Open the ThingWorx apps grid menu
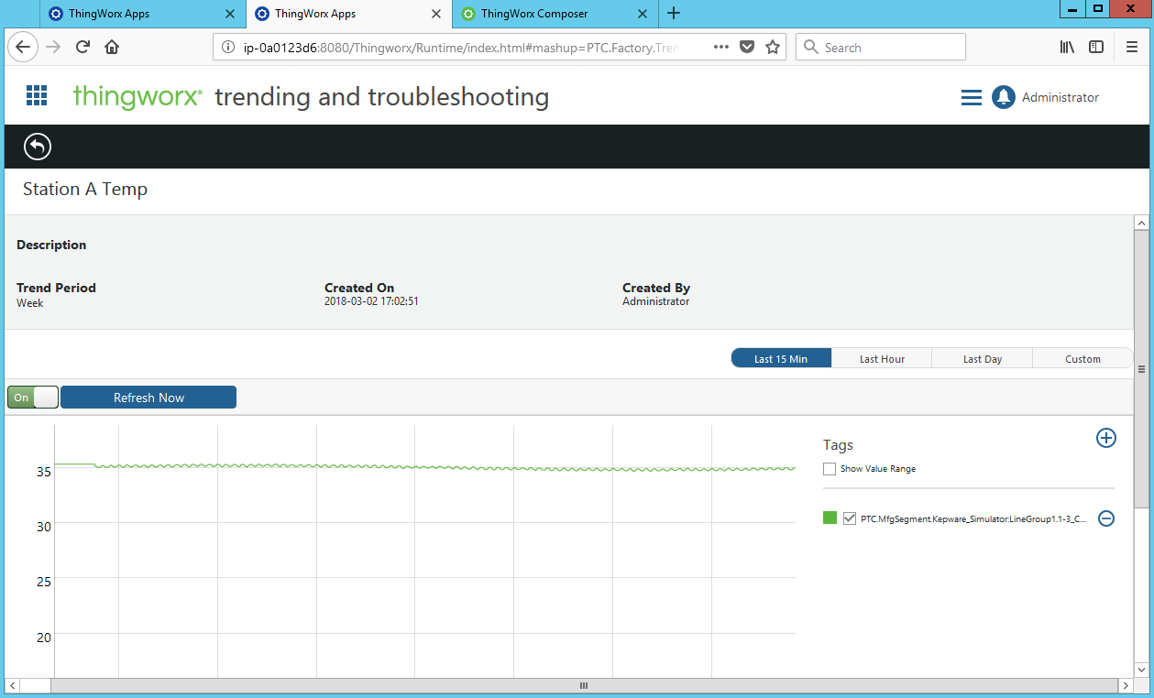The image size is (1154, 698). pos(36,95)
